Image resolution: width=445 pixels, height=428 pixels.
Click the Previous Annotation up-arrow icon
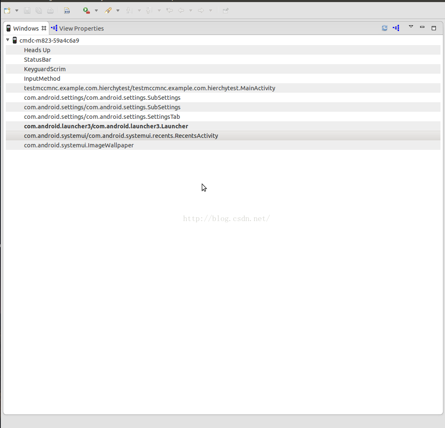(x=149, y=10)
